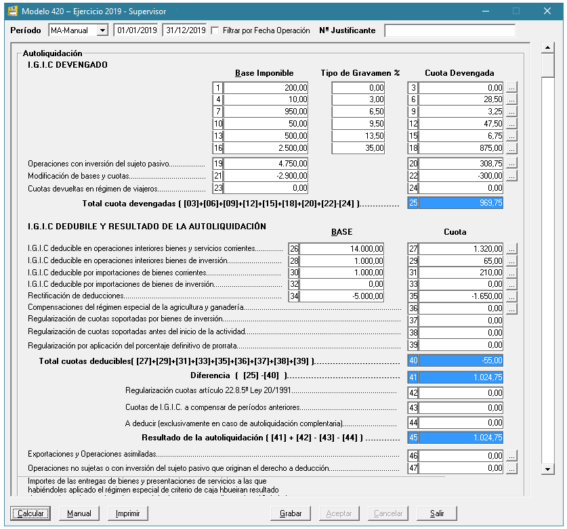Click field 21 Modificación de bases value
Screen dimensions: 567x529
266,176
